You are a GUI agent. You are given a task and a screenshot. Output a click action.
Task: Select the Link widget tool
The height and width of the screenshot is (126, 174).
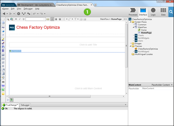(x=3, y=85)
